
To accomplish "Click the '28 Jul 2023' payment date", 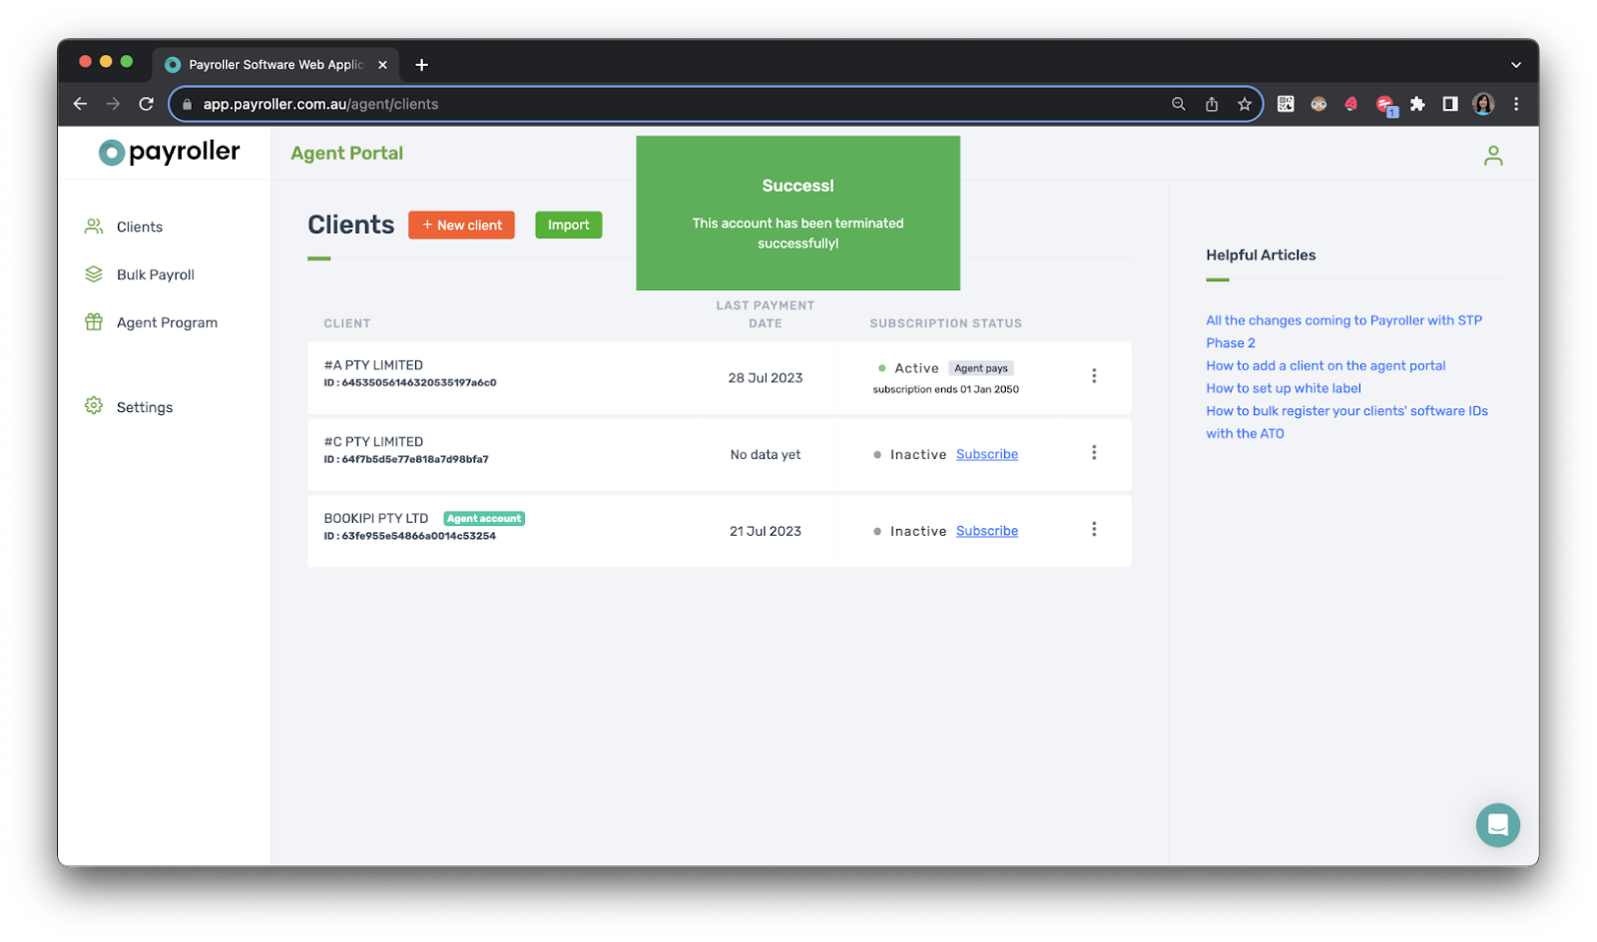I will pyautogui.click(x=765, y=378).
